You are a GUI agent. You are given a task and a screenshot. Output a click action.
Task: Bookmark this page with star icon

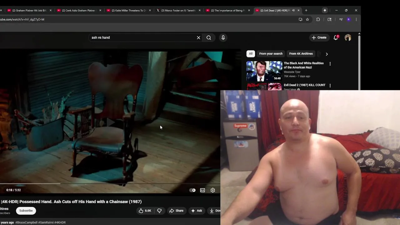pyautogui.click(x=307, y=19)
